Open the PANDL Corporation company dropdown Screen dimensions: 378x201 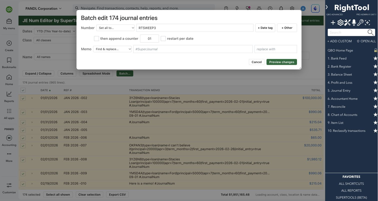[x=43, y=8]
